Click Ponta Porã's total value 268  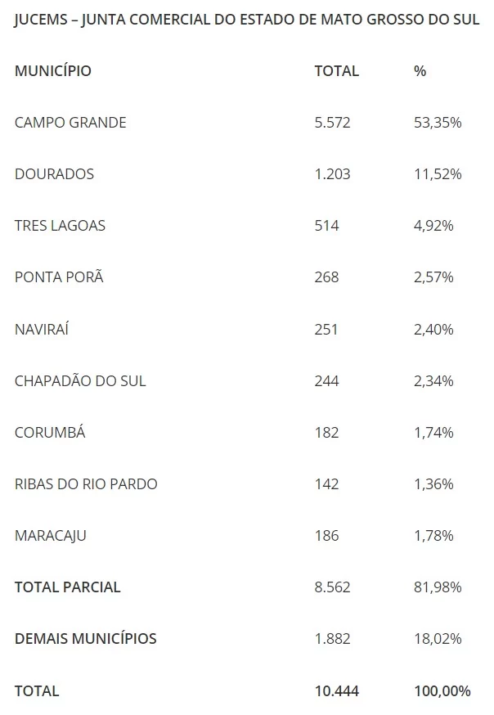[326, 277]
